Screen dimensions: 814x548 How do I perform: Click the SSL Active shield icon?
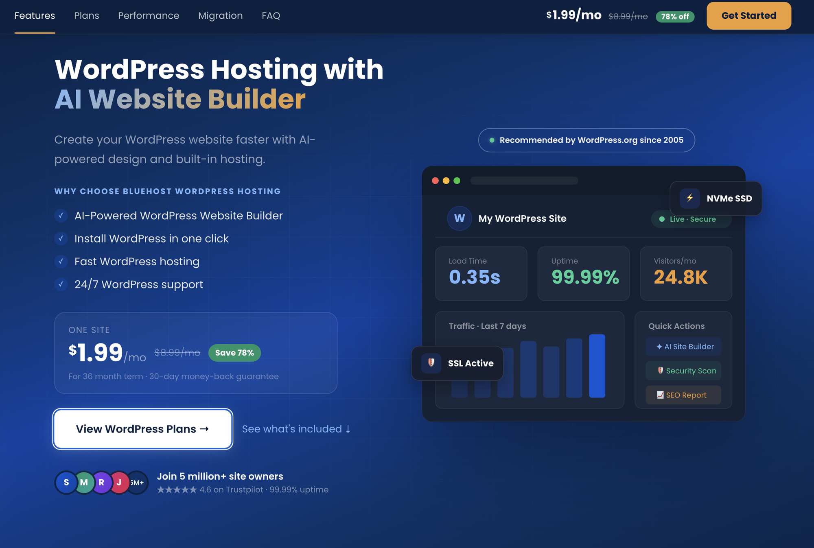431,363
